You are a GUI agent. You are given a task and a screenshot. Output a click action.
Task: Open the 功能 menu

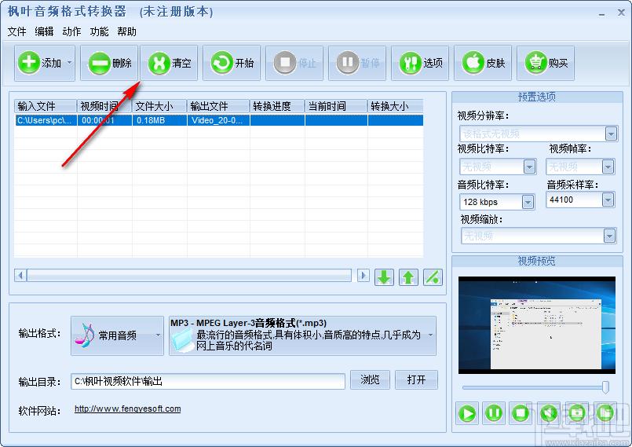99,31
